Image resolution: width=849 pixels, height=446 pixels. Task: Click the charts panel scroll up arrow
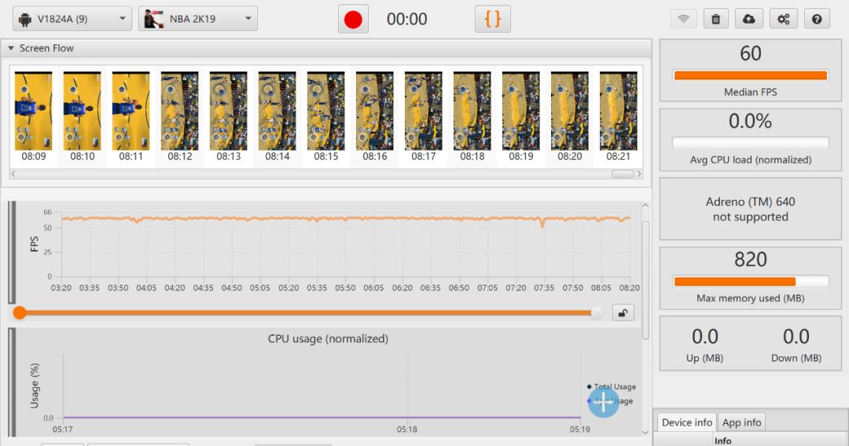point(645,206)
